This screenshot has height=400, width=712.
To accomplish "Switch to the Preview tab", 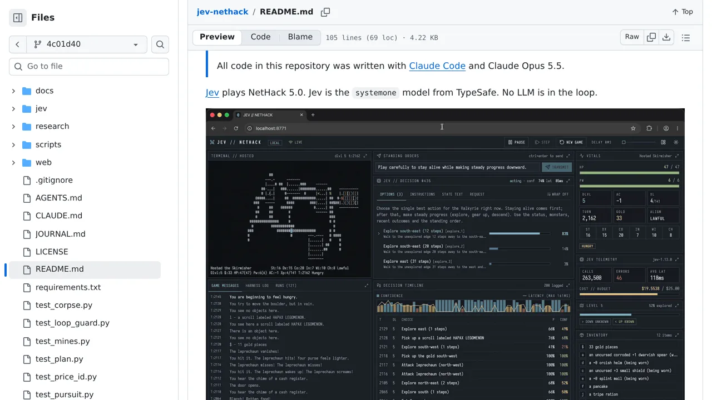I will 217,37.
